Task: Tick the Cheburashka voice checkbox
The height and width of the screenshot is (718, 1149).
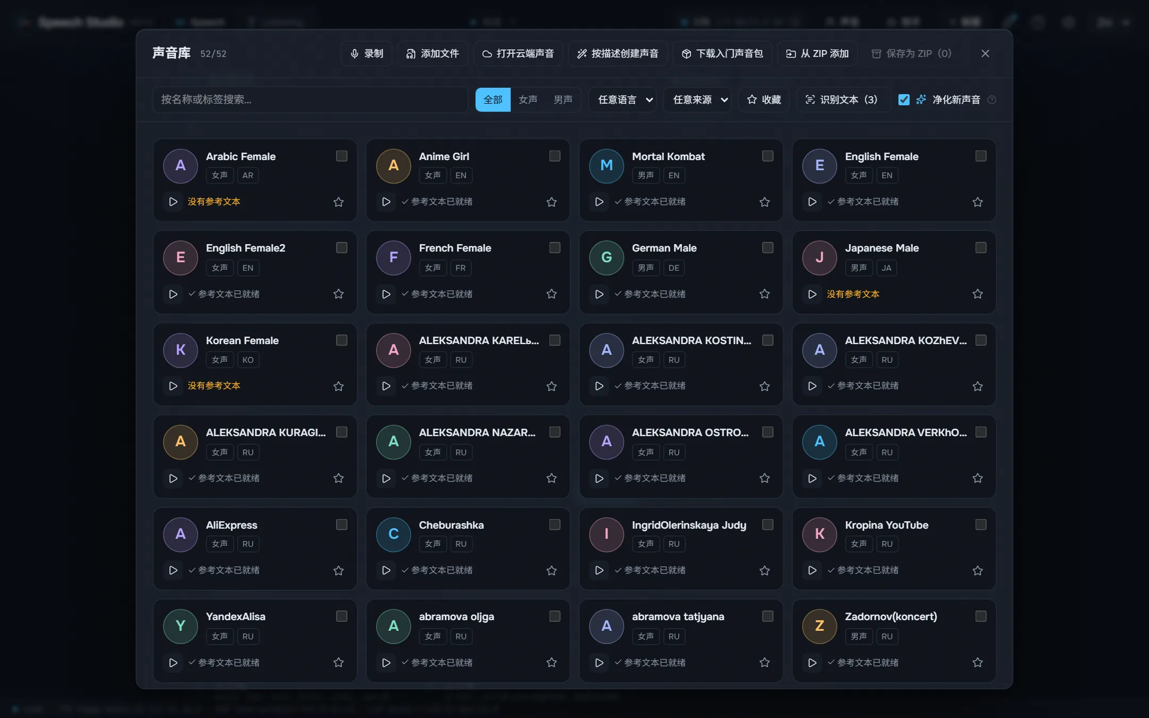Action: click(x=555, y=524)
